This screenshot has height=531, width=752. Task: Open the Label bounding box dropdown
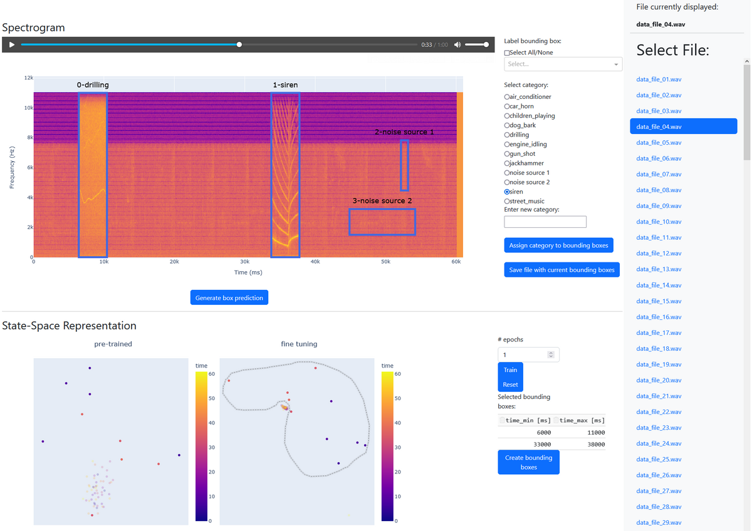[563, 64]
